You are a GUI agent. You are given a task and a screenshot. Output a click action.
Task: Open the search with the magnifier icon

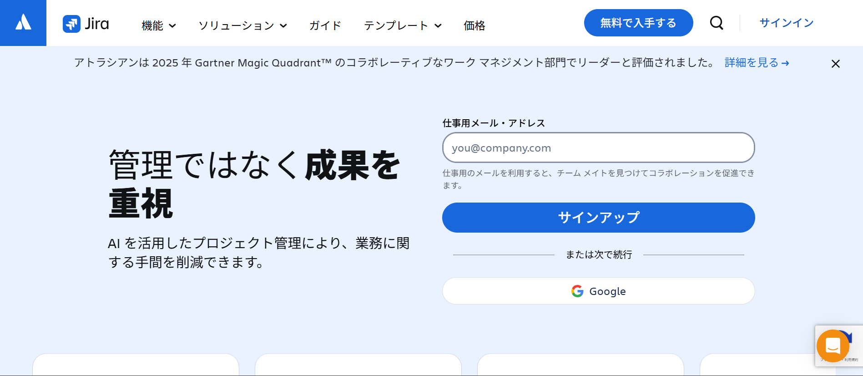717,23
